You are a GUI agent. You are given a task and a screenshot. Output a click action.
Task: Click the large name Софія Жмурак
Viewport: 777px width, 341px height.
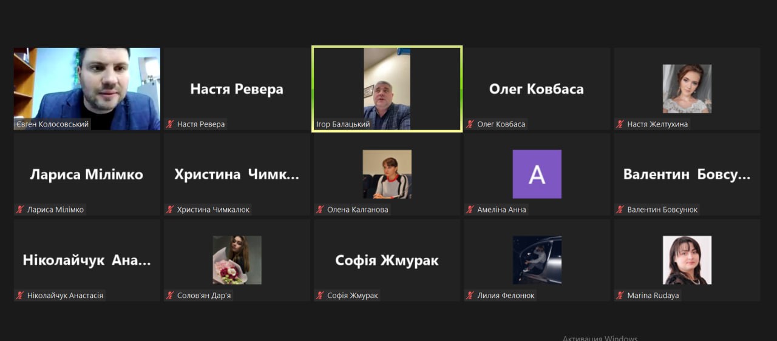[387, 260]
